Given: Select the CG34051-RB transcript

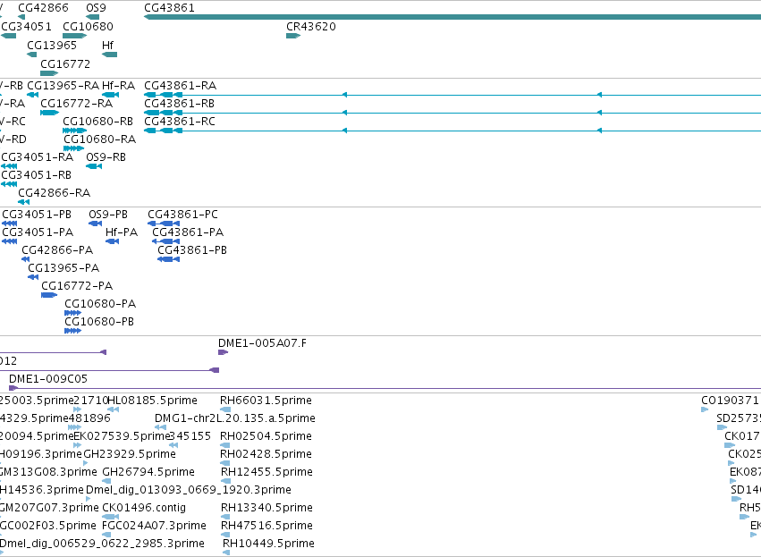Looking at the screenshot, I should click(9, 184).
